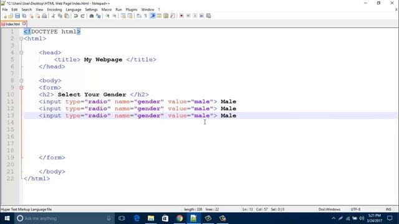
Task: Toggle the highlighted Indent Guide toolbar icon
Action: (153, 16)
